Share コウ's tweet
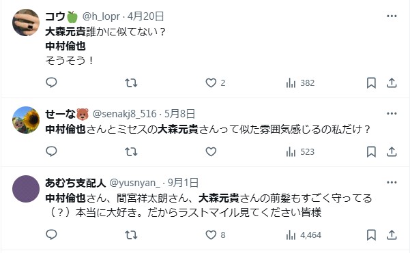Screen dimensions: 410x253 [392, 83]
